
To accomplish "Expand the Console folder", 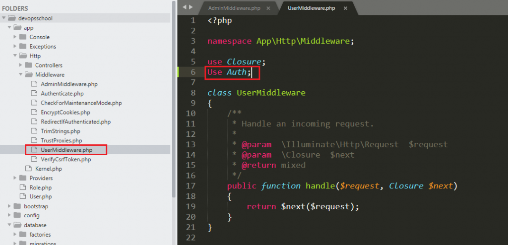I will 16,37.
